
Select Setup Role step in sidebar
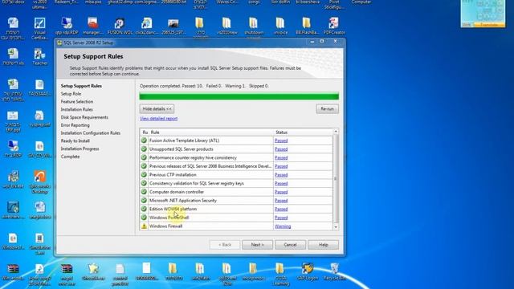pos(71,94)
